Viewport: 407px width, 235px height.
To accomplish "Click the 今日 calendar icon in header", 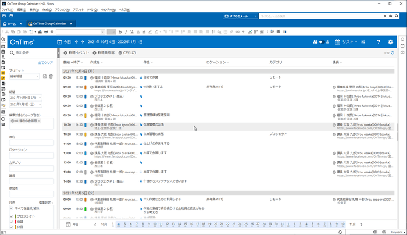I will [60, 42].
